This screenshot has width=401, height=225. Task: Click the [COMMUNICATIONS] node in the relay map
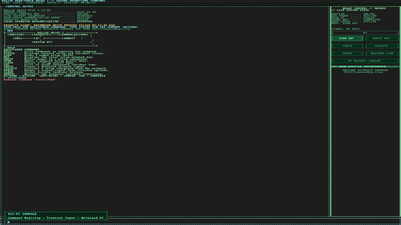pos(74,35)
